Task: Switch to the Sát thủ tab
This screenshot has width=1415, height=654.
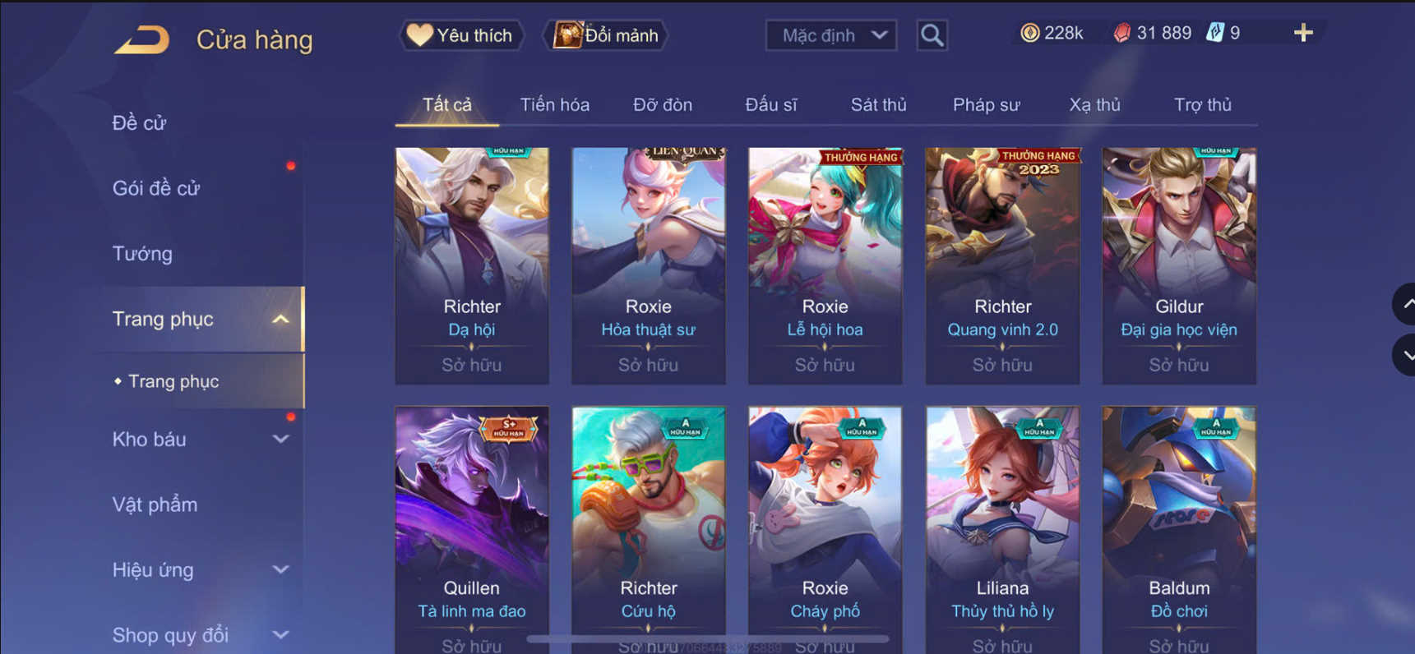Action: pyautogui.click(x=878, y=105)
